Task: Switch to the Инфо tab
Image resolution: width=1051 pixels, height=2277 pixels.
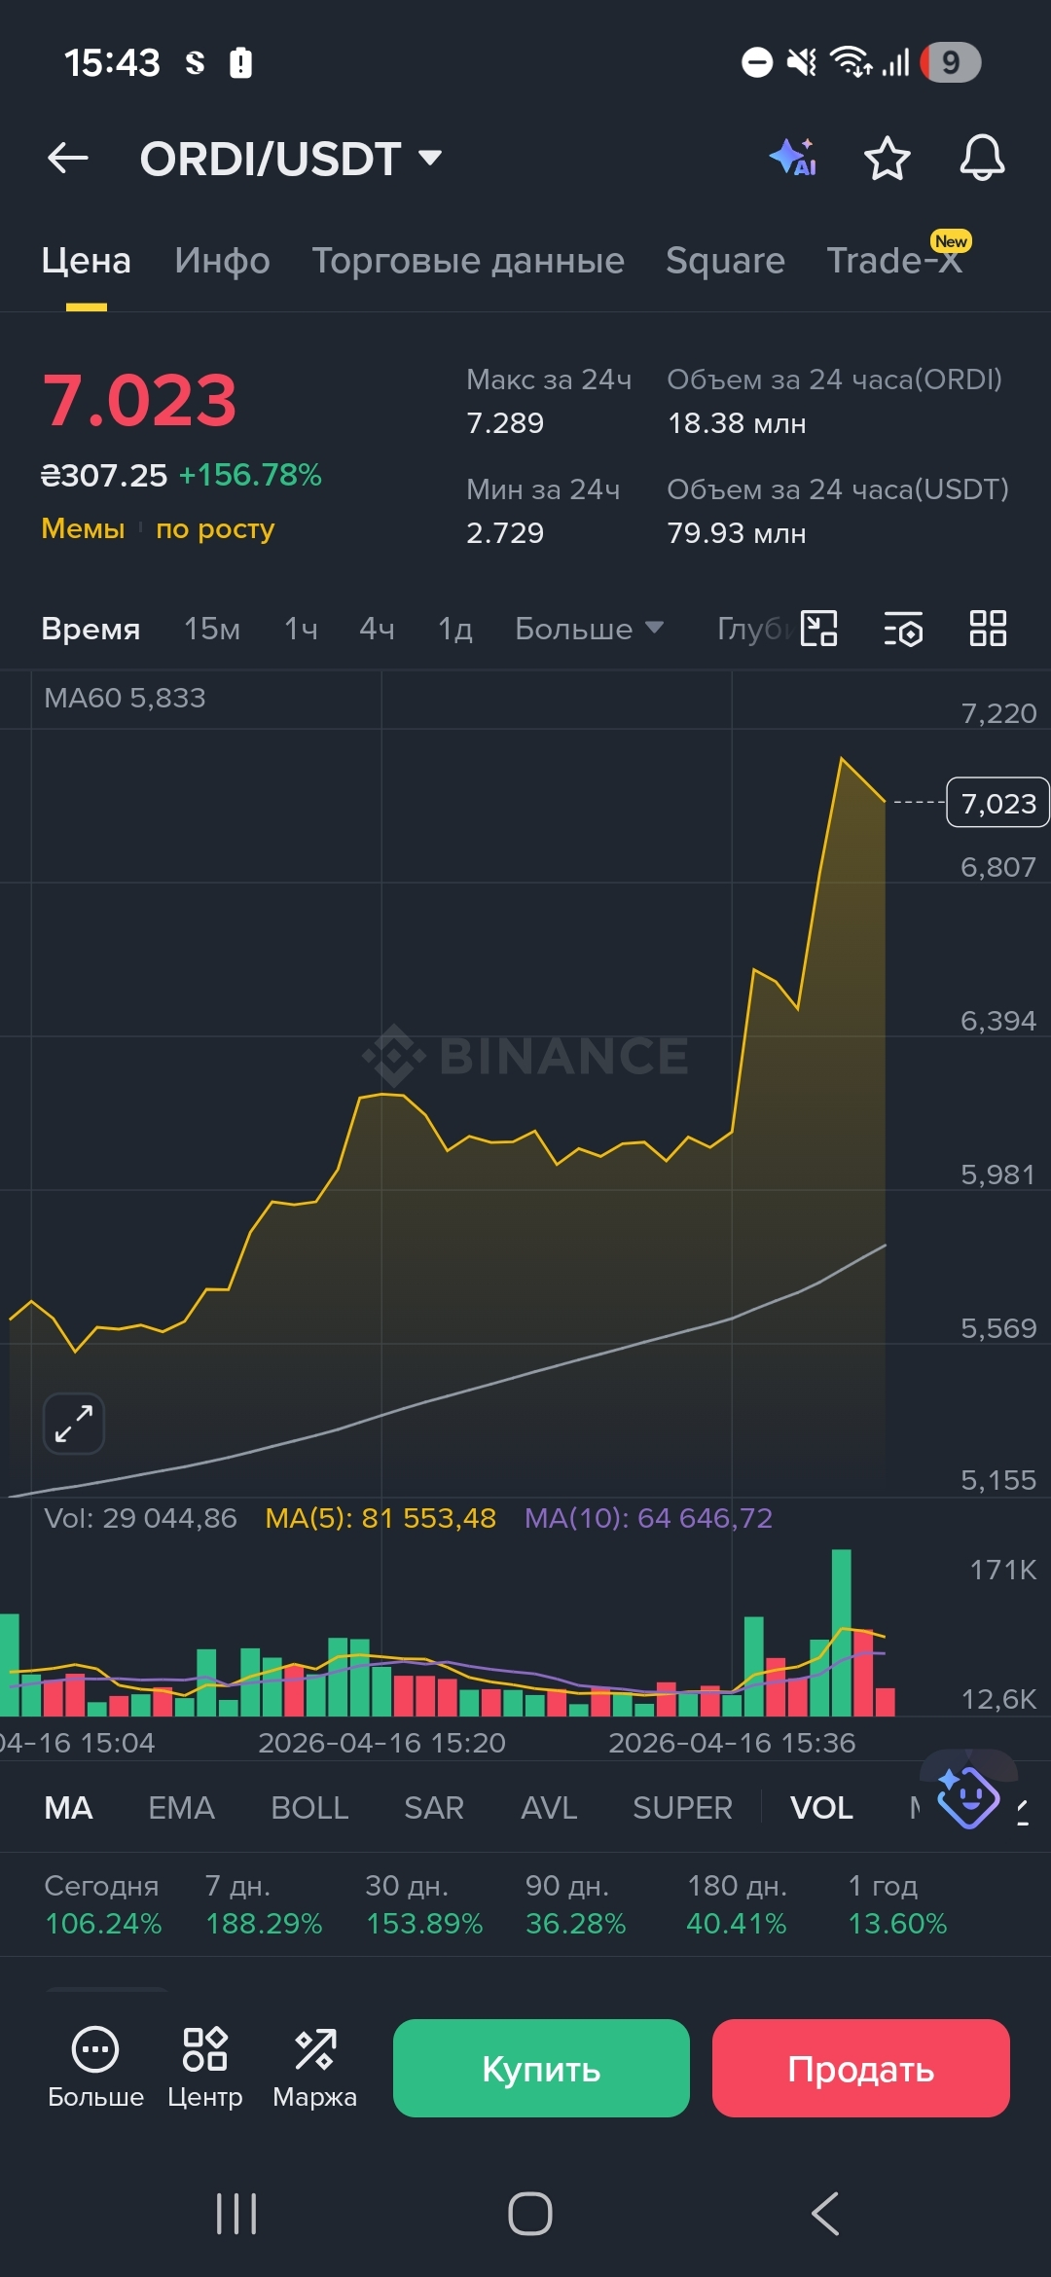Action: pos(222,261)
